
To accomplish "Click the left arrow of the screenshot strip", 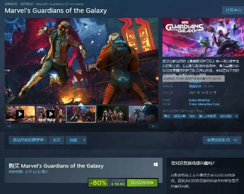I will (x=9, y=126).
